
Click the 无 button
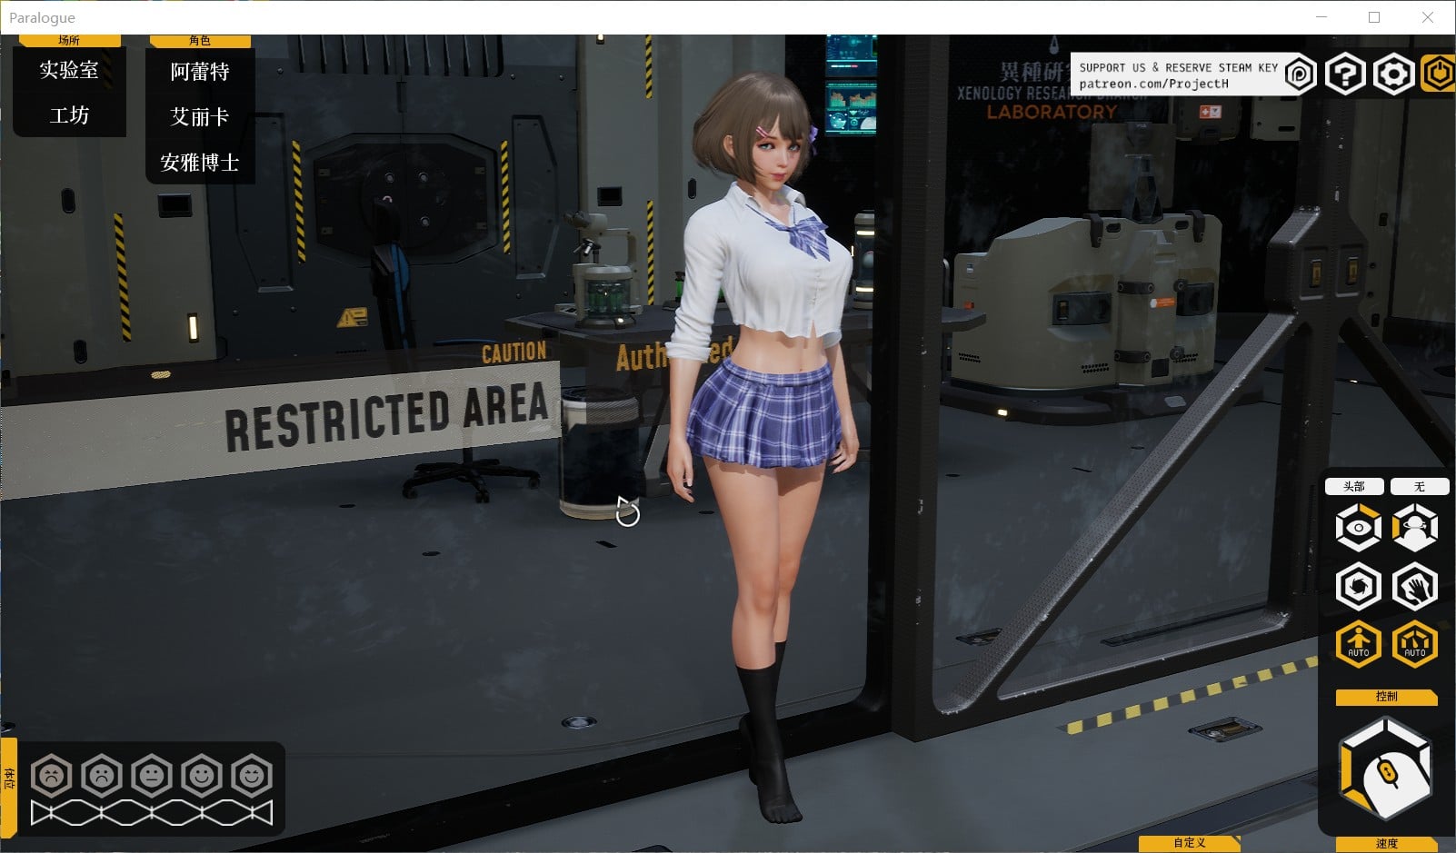coord(1419,487)
